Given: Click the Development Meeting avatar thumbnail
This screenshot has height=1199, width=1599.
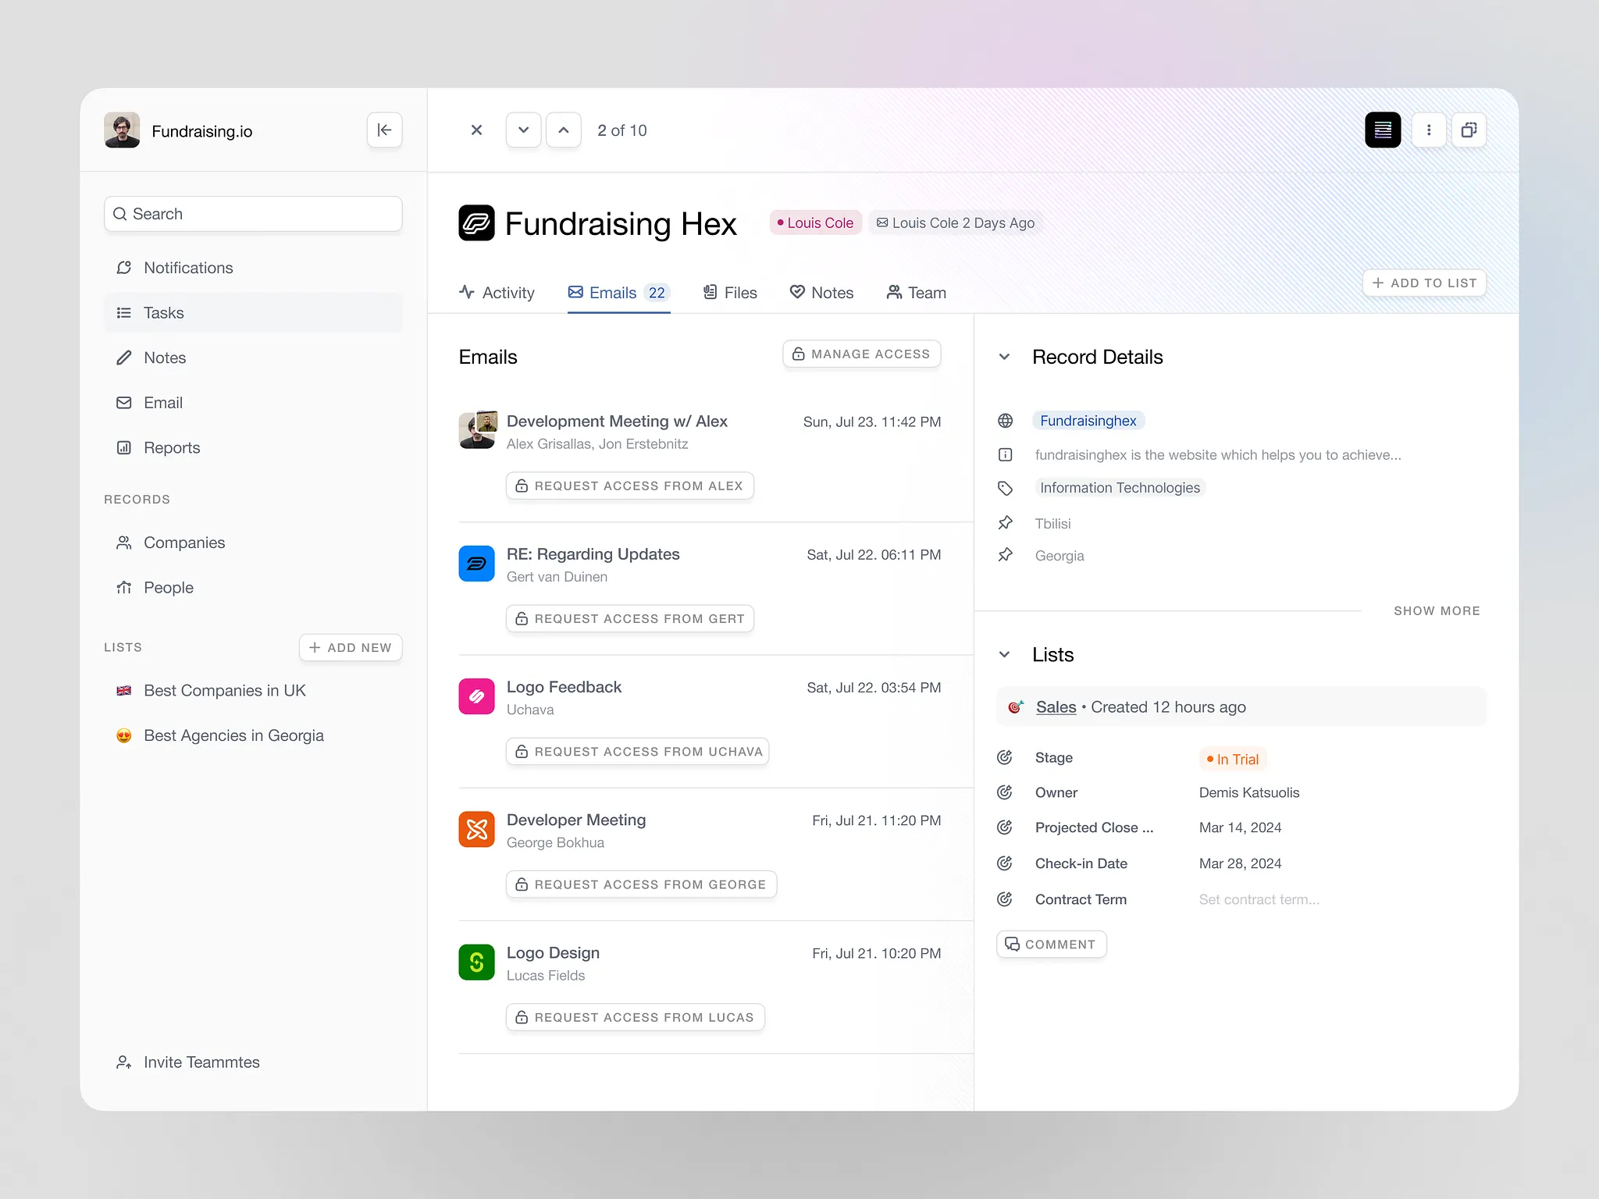Looking at the screenshot, I should click(x=477, y=430).
